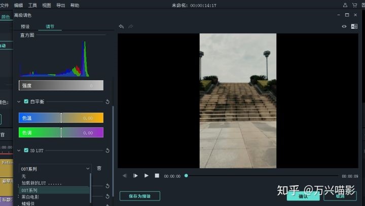Click the previous frame playback button

click(125, 176)
